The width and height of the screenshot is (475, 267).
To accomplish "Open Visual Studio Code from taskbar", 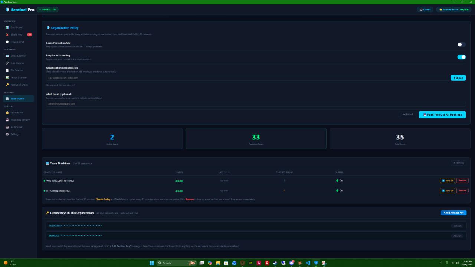I will 308,263.
